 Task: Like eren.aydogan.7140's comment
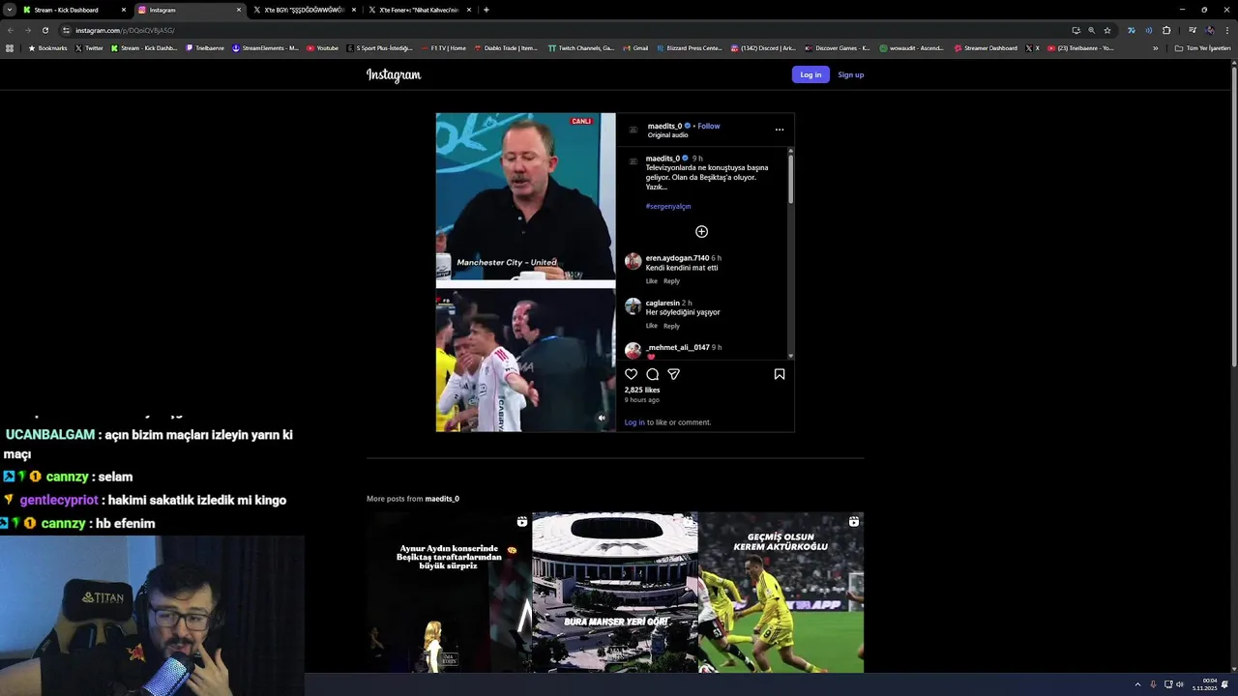652,281
